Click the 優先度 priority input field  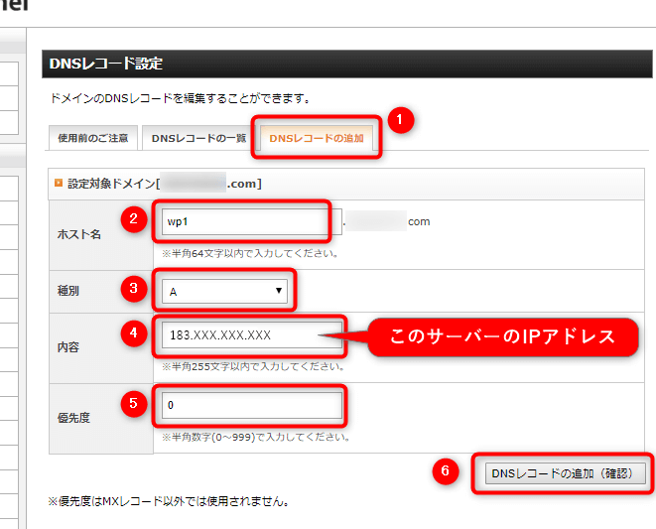(252, 406)
